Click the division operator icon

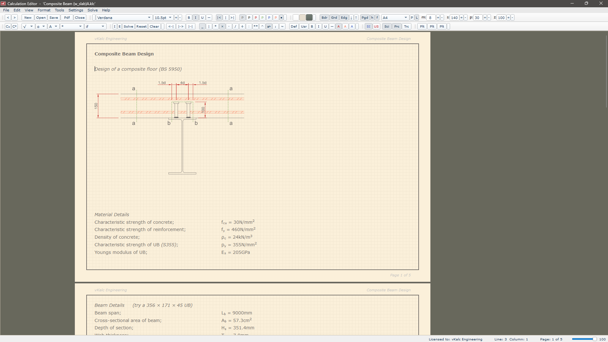pos(242,27)
